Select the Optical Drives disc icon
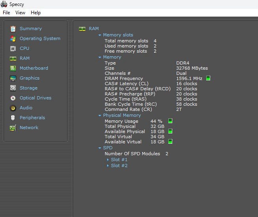258x217 pixels. [13, 98]
